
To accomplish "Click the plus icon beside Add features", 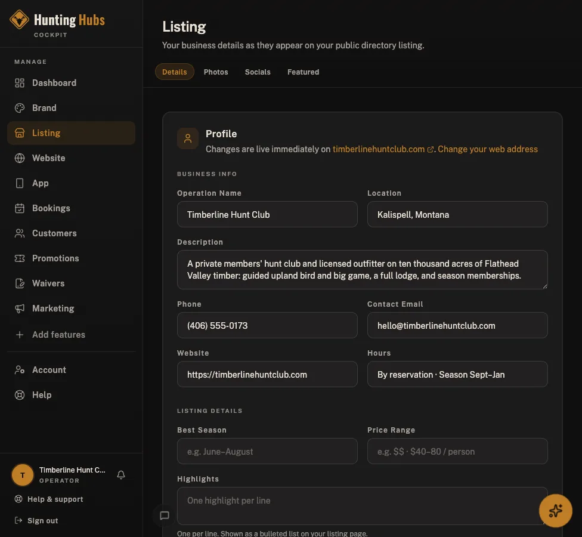I will 20,335.
